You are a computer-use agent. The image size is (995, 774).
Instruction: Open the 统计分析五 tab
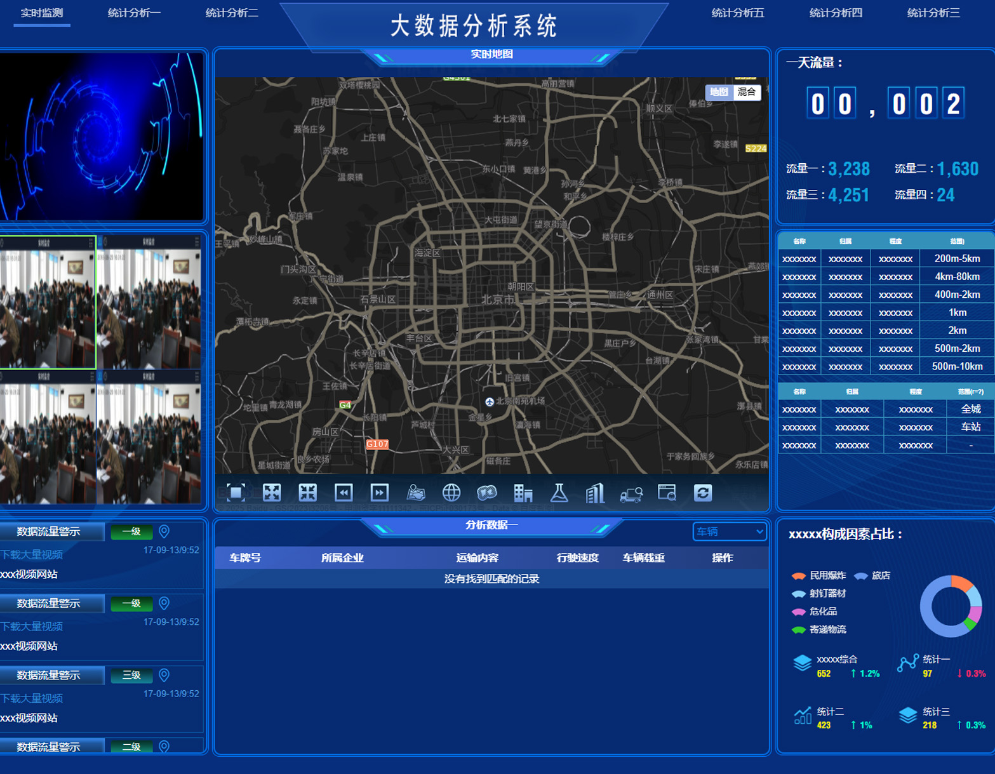click(x=738, y=13)
